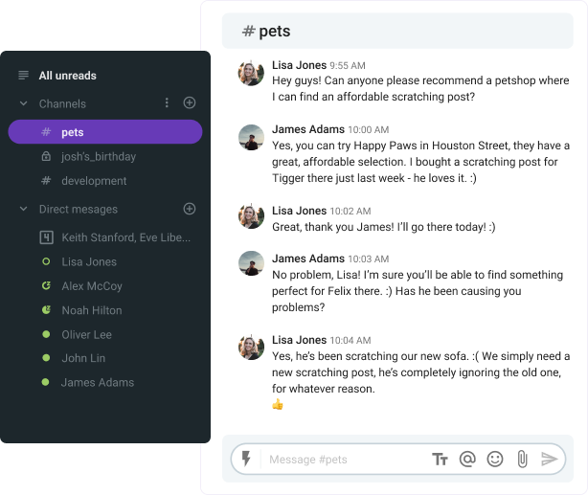Open the Channels three-dot options menu
Image resolution: width=588 pixels, height=495 pixels.
click(x=167, y=103)
